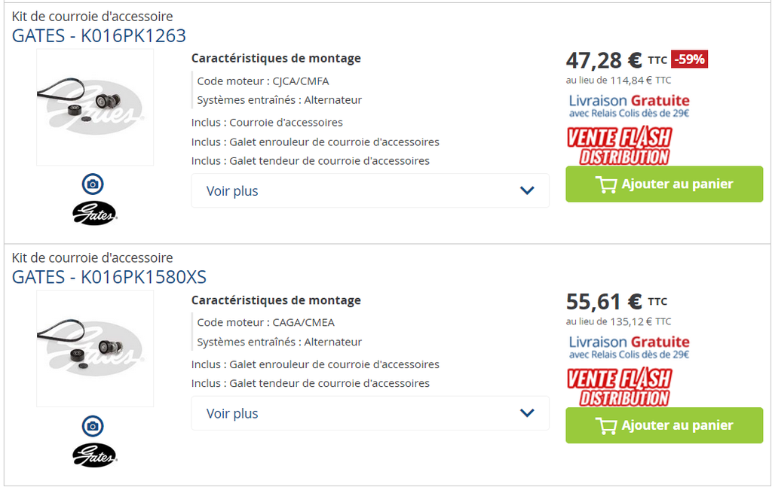Viewport: 772px width, 487px height.
Task: Click the camera icon under K016PK1263 image
Action: pyautogui.click(x=93, y=184)
